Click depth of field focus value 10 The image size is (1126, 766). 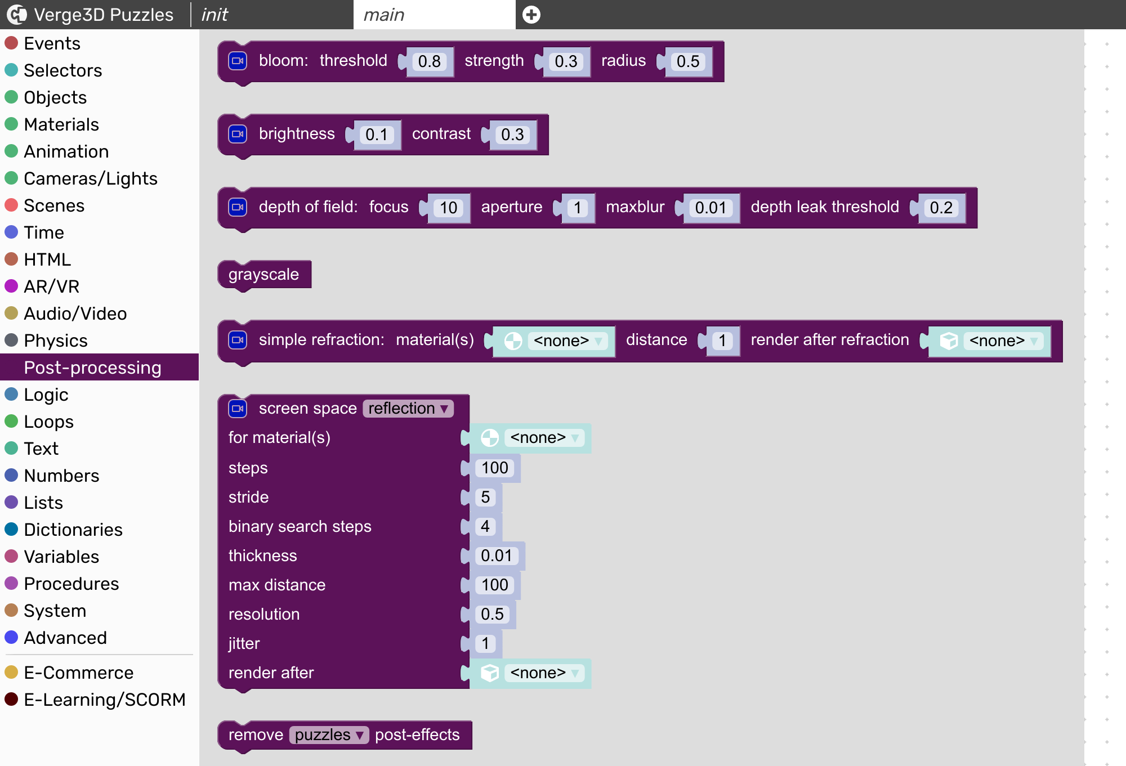[x=448, y=208]
